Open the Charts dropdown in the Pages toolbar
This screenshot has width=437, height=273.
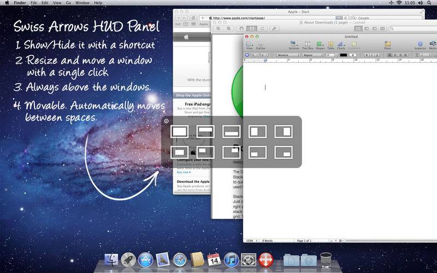point(341,45)
